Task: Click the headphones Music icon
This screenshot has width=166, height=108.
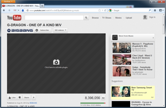Action: click(x=115, y=37)
